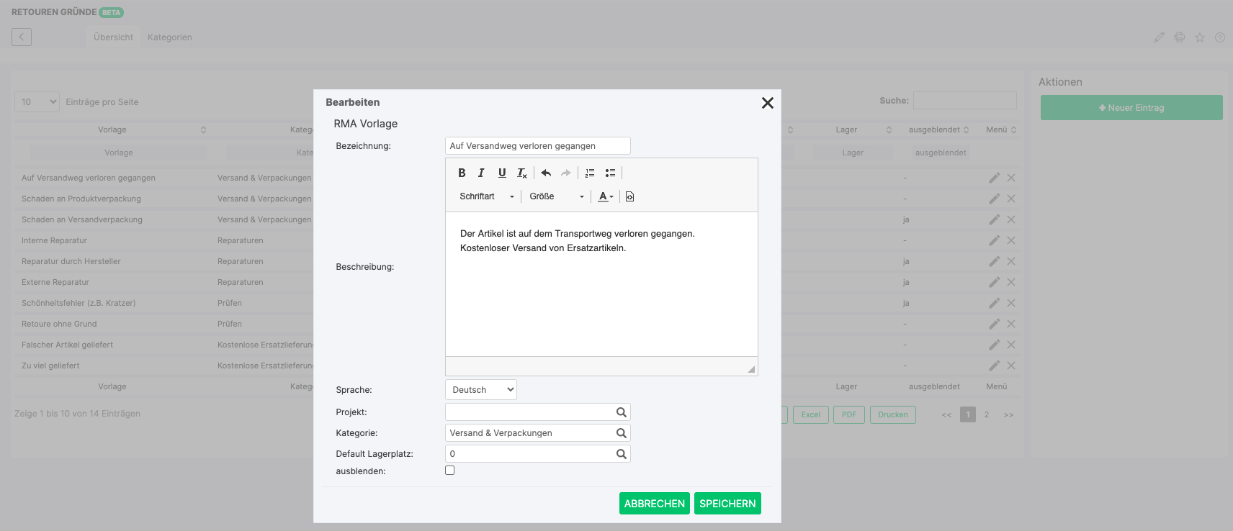The image size is (1233, 531).
Task: Toggle bold formatting in the editor
Action: pyautogui.click(x=462, y=173)
